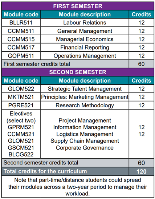Viewport: 155px width, 199px height.
Task: Click the SECOND SEMESTER header
Action: pyautogui.click(x=78, y=72)
